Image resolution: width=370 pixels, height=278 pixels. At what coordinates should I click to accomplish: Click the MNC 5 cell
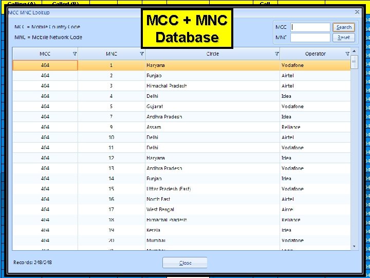point(112,107)
